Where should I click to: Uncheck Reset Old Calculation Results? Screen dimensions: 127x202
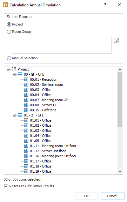tap(6, 186)
